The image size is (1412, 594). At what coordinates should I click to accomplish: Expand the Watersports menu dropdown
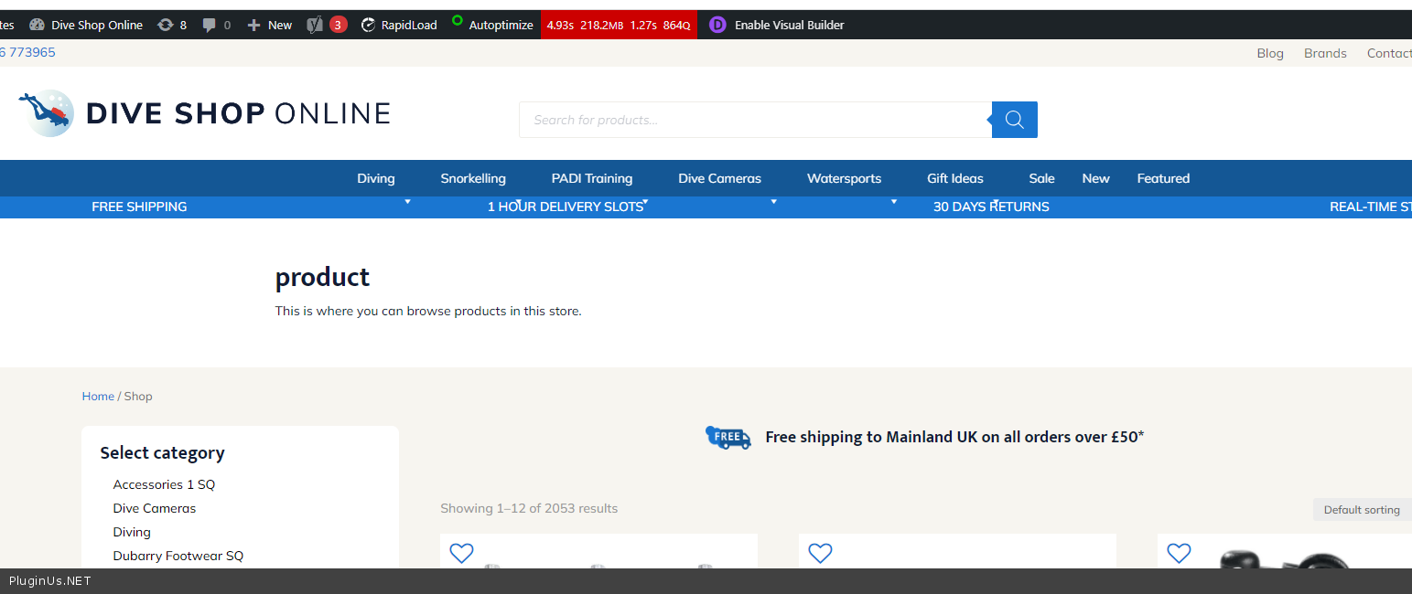tap(844, 178)
